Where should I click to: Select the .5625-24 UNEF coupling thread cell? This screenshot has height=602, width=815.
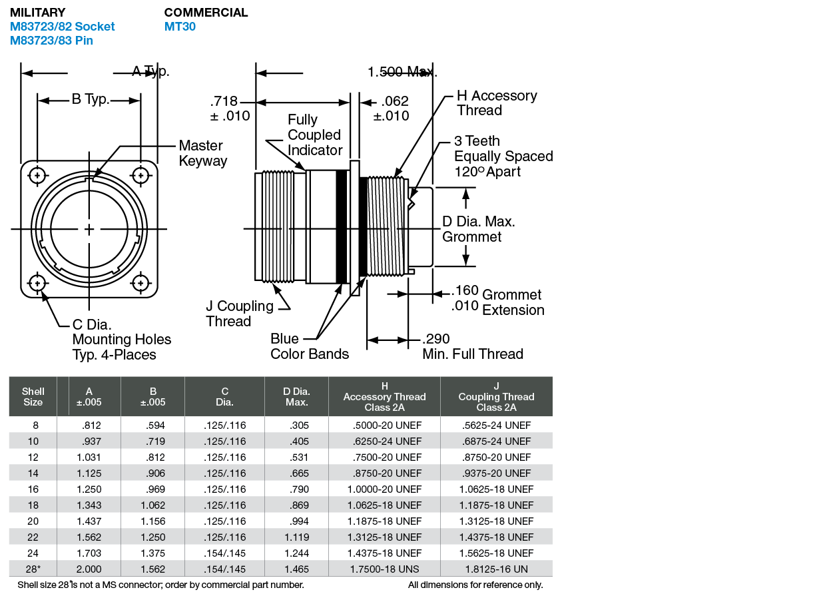click(496, 425)
